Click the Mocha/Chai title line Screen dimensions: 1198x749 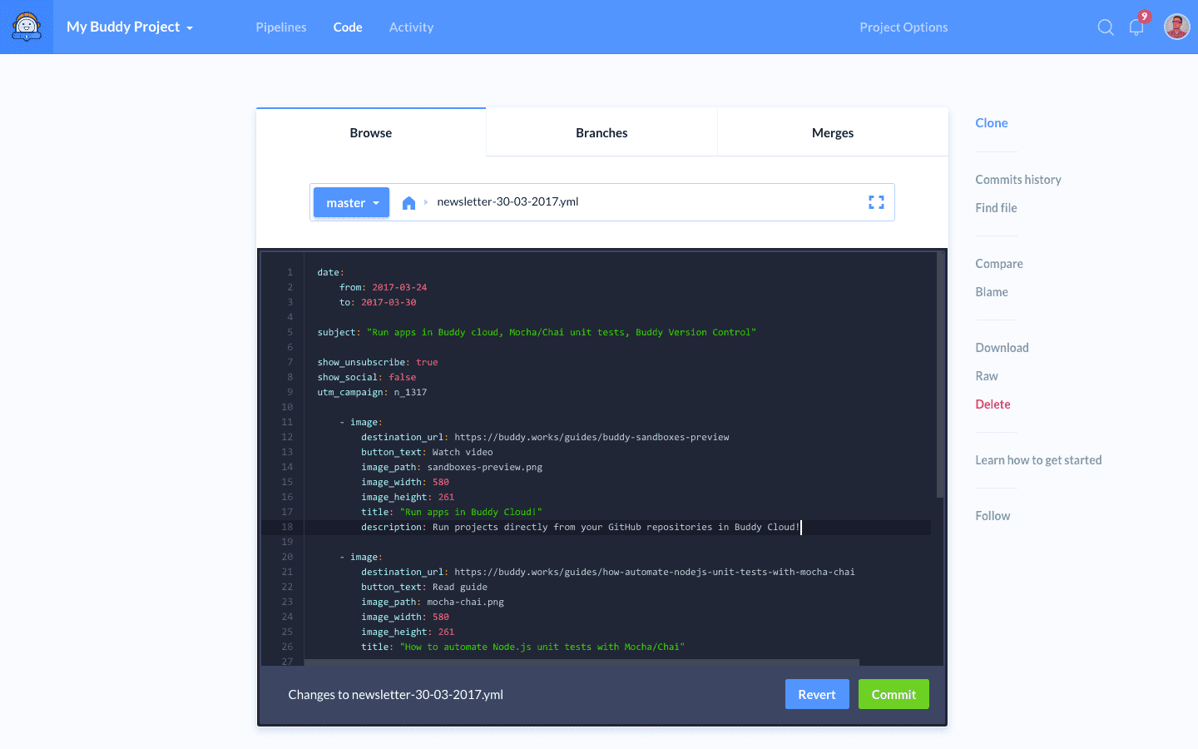[522, 647]
